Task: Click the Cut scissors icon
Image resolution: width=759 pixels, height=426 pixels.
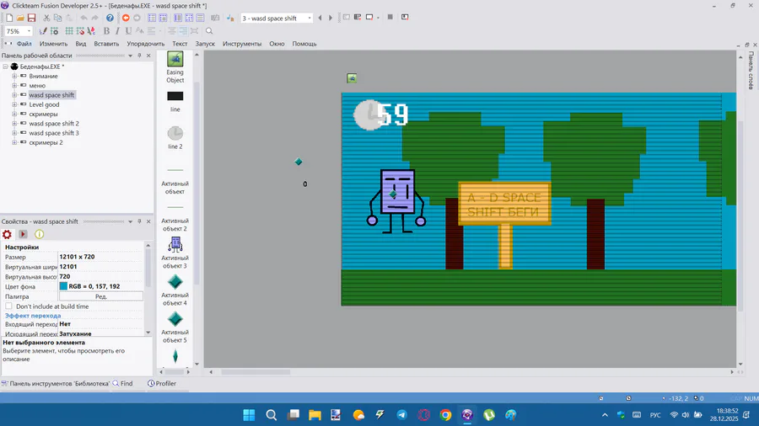Action: [46, 18]
